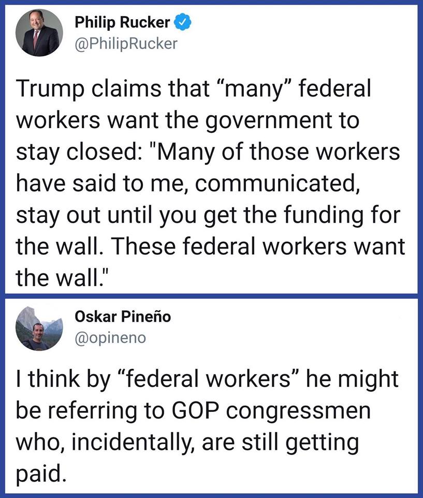423x498 pixels.
Task: Open the Oskar Pineño display name
Action: pos(123,316)
